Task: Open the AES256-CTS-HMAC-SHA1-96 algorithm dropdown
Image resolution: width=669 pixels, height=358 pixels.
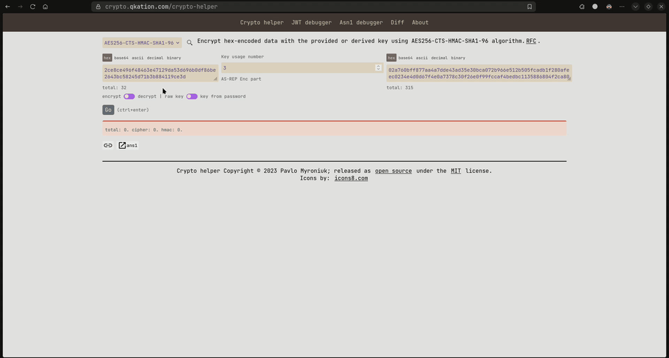Action: [142, 42]
